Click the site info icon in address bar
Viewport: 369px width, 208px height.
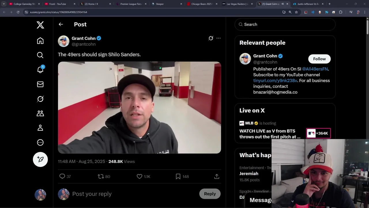point(26,12)
